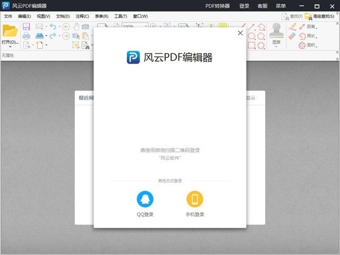Expand the email icon dropdown arrow
This screenshot has width=340, height=255.
[x=46, y=27]
